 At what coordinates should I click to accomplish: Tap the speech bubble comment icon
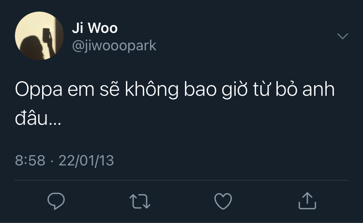tap(56, 201)
